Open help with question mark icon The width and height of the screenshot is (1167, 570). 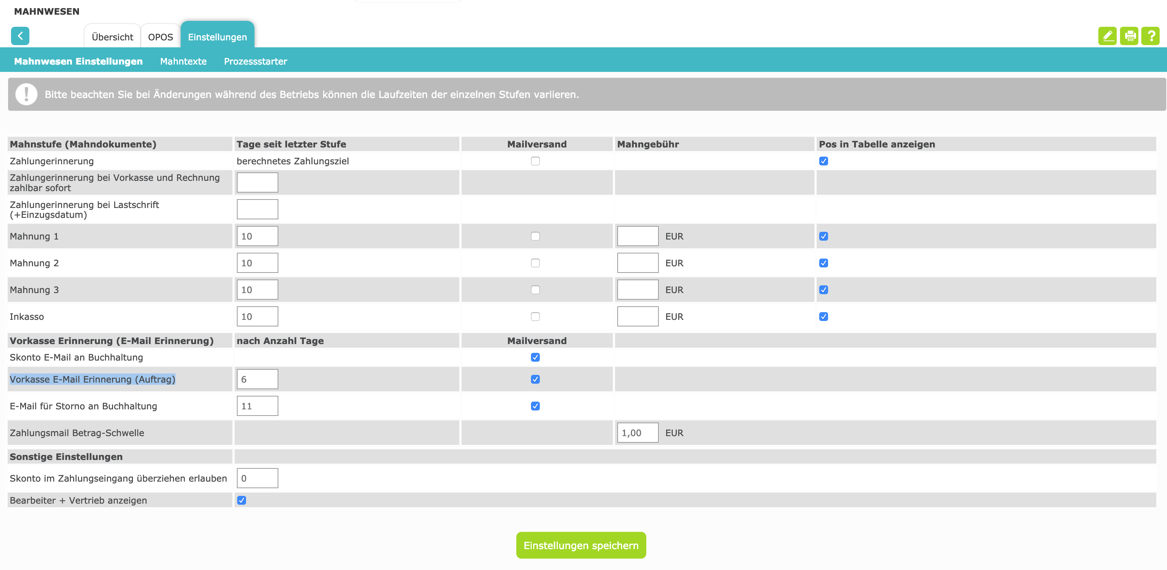click(x=1151, y=36)
